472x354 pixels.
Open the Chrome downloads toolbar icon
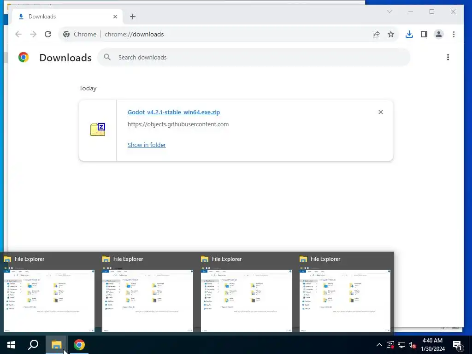click(409, 34)
